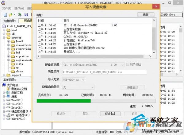Click the 开始写入 log entry
The width and height of the screenshot is (184, 135).
(x=72, y=52)
